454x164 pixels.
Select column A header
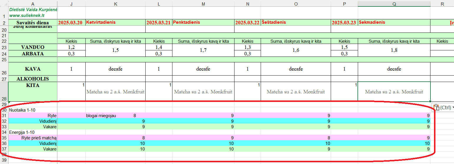(33, 3)
